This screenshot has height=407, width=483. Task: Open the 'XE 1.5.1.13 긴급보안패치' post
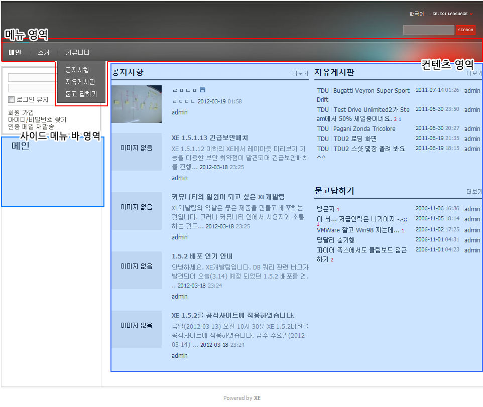[210, 138]
